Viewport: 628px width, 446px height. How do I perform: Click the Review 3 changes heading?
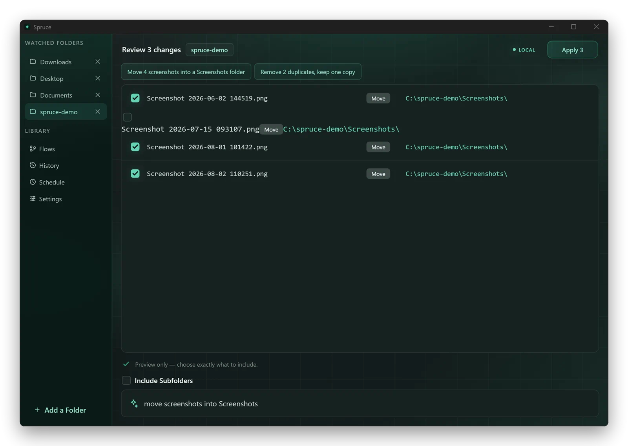click(151, 49)
